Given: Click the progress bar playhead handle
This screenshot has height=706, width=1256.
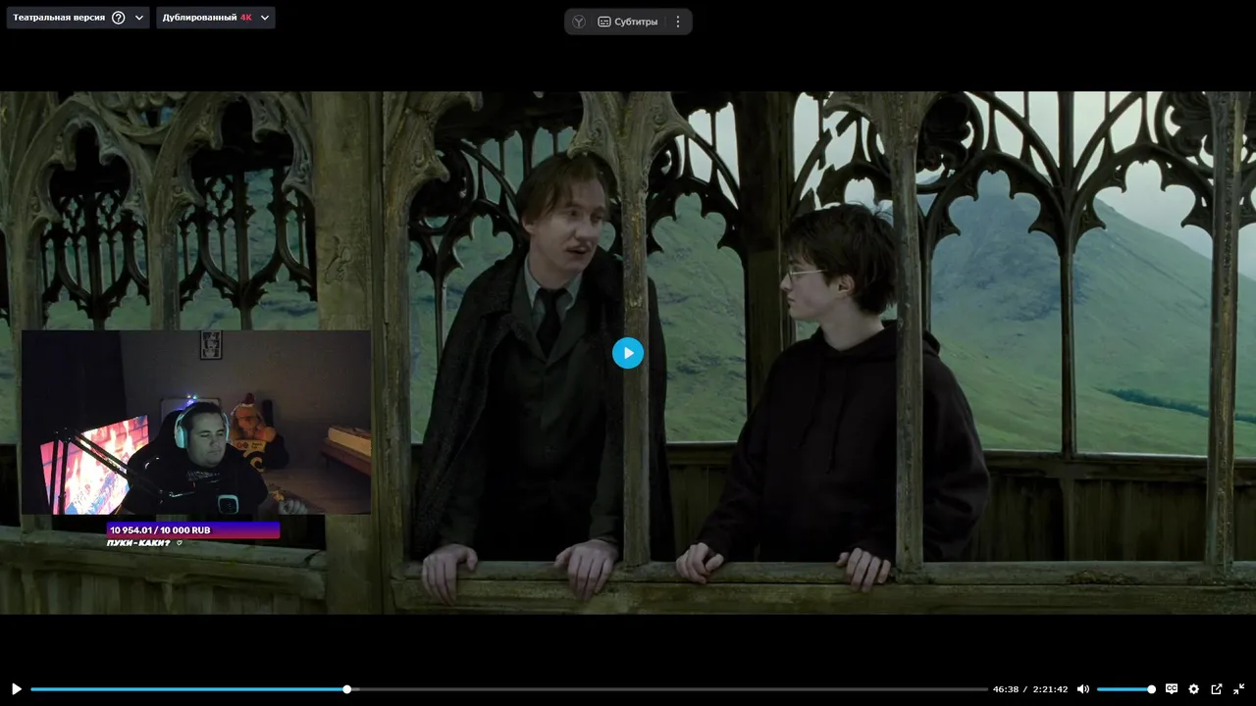Looking at the screenshot, I should click(x=346, y=689).
